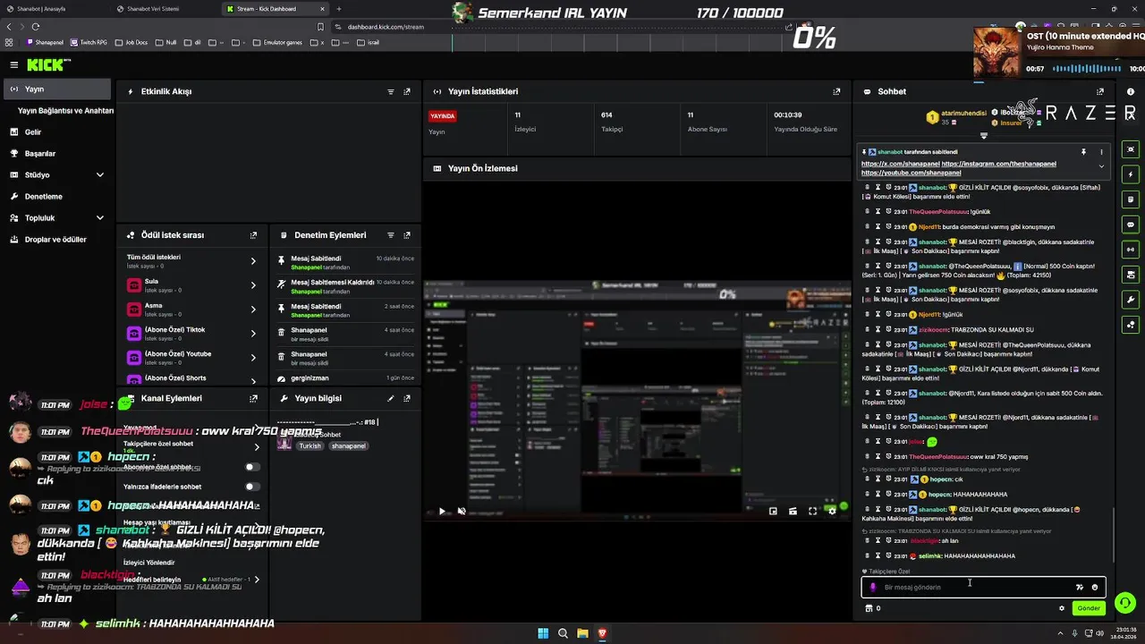Open the emoji picker in chat input

(1095, 588)
